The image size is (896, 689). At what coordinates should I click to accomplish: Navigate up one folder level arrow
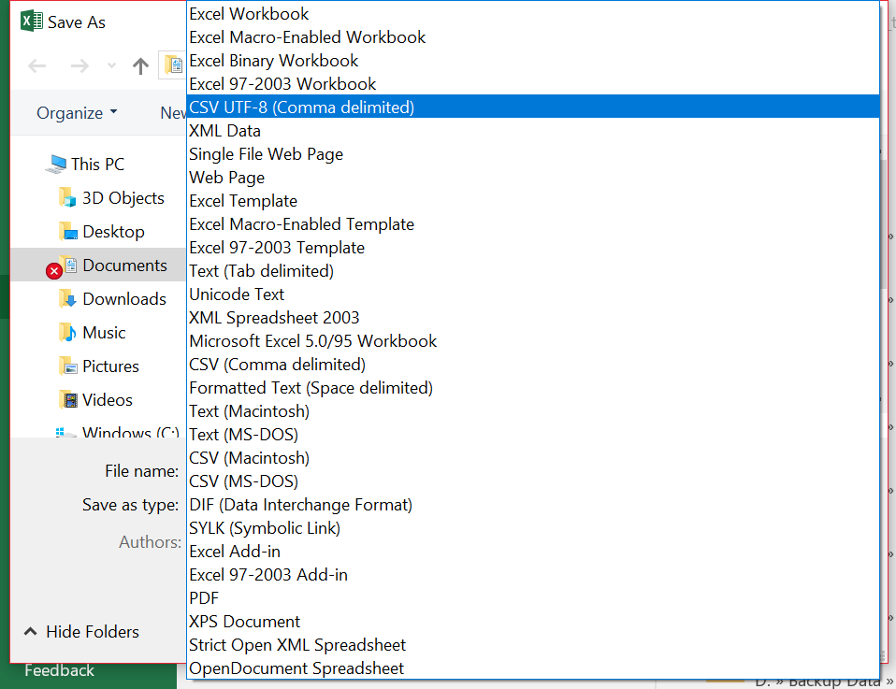[140, 65]
